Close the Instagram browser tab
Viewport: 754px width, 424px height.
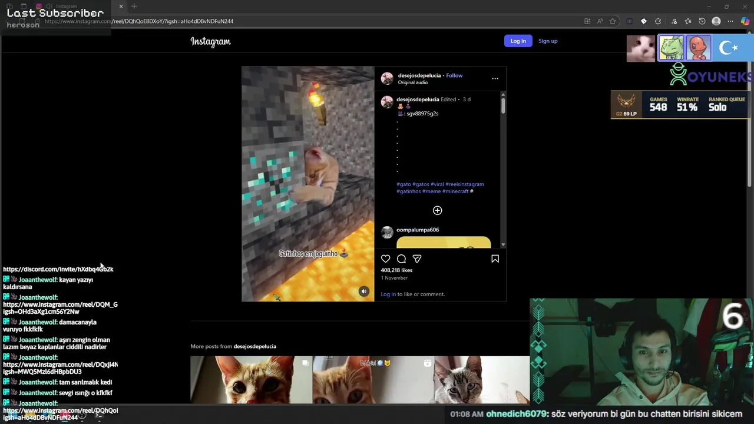tap(121, 6)
